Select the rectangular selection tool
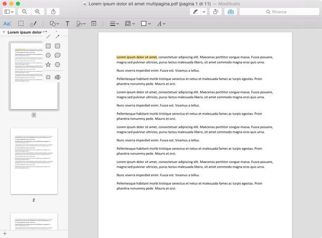 click(x=21, y=24)
